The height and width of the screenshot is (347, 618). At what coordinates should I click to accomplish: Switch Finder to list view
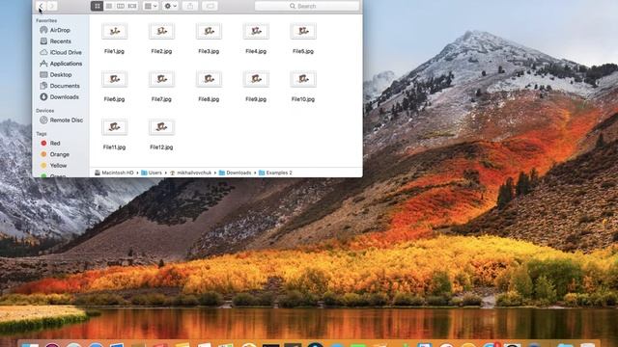(x=109, y=6)
